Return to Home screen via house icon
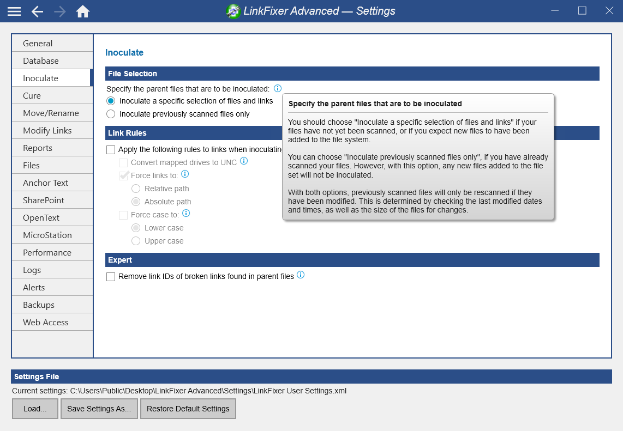 [82, 11]
